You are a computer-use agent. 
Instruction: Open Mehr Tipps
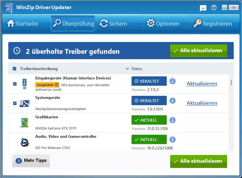31,160
